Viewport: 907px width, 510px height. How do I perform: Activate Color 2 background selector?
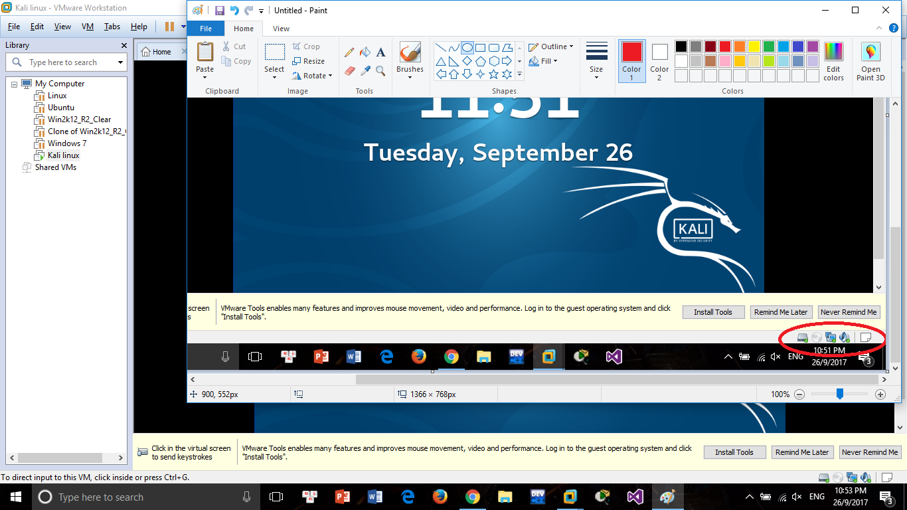point(659,60)
